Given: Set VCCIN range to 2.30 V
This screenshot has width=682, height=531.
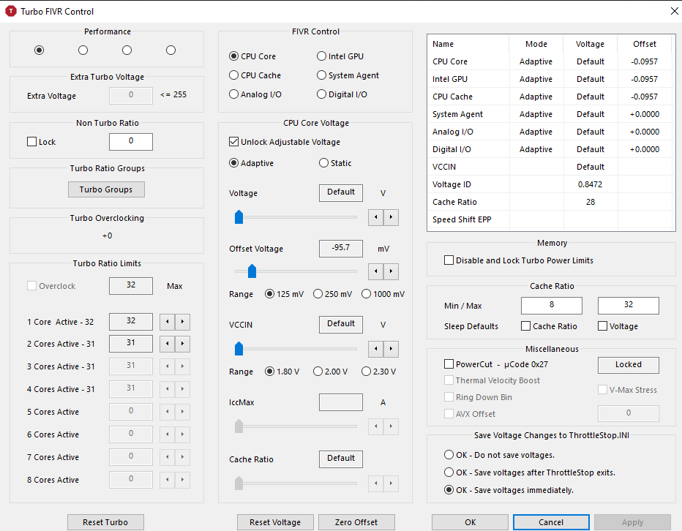Looking at the screenshot, I should point(379,372).
